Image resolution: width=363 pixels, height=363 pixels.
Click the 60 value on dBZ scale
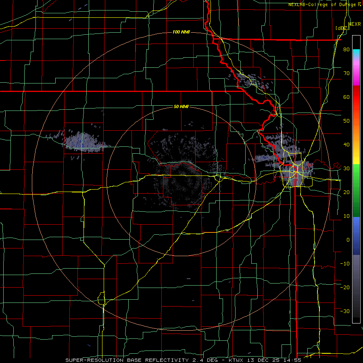click(x=346, y=97)
